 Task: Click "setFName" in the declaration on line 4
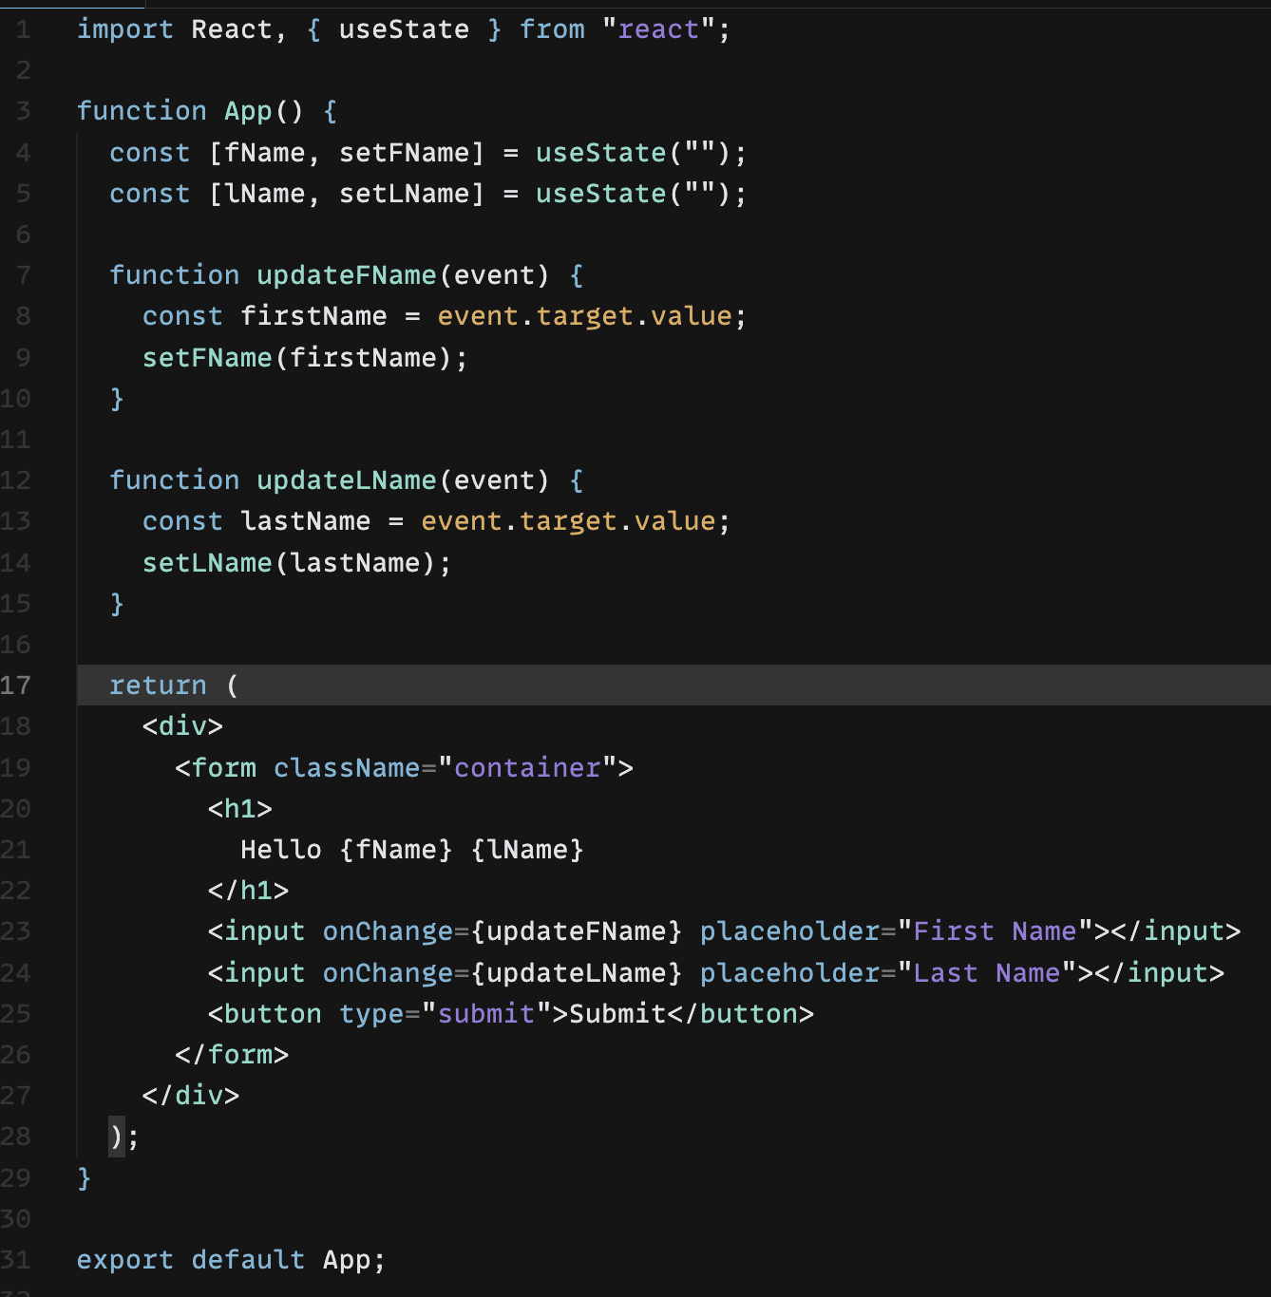(405, 153)
